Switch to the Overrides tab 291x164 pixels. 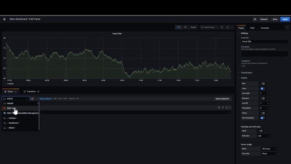click(265, 28)
